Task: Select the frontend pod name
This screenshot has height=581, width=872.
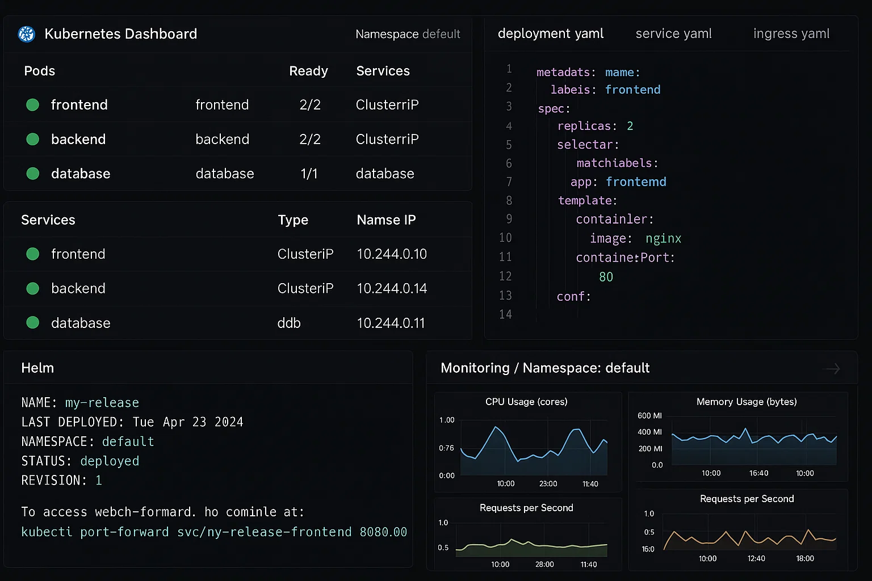Action: (x=79, y=104)
